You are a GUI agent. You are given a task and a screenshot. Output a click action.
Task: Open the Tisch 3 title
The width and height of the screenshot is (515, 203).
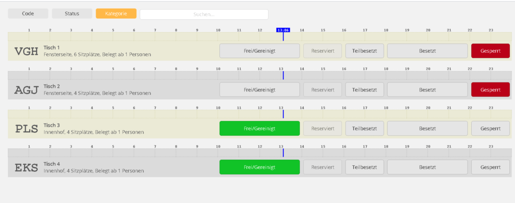click(52, 125)
